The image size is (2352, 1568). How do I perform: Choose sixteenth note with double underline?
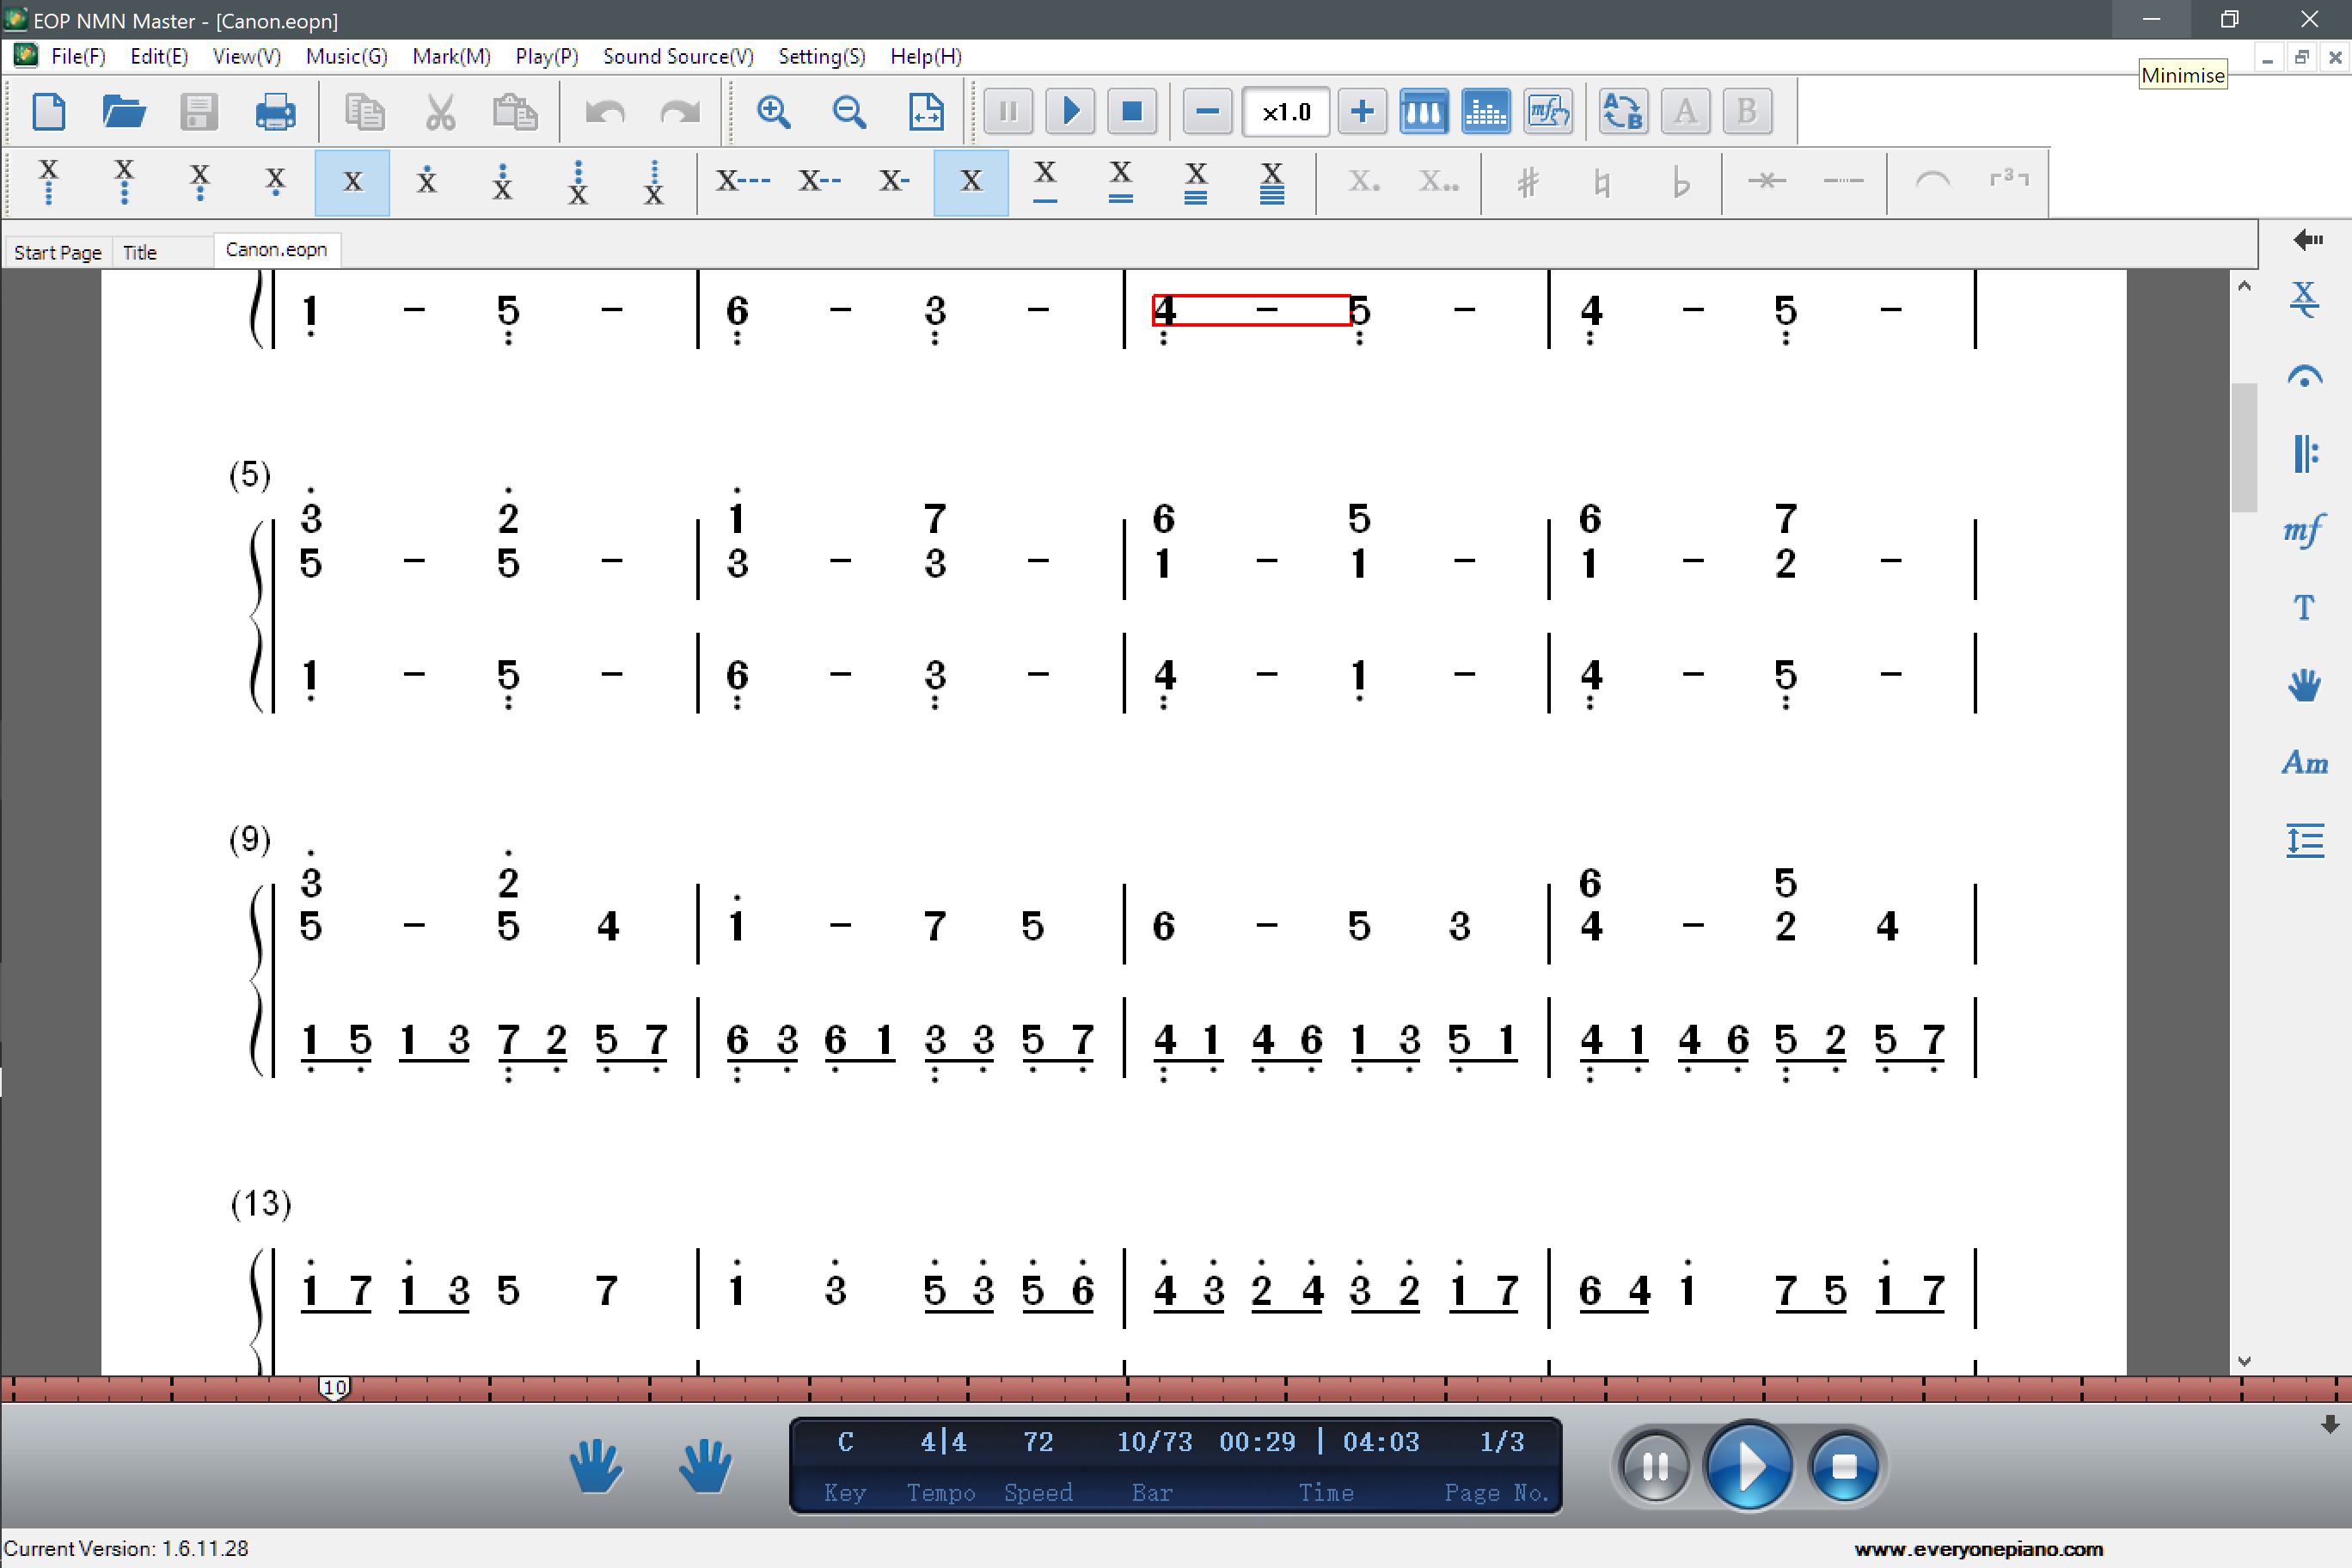pos(1121,182)
